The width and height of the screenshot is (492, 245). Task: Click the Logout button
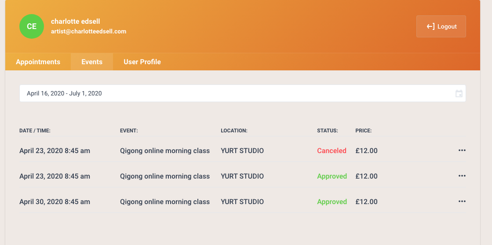(x=441, y=26)
